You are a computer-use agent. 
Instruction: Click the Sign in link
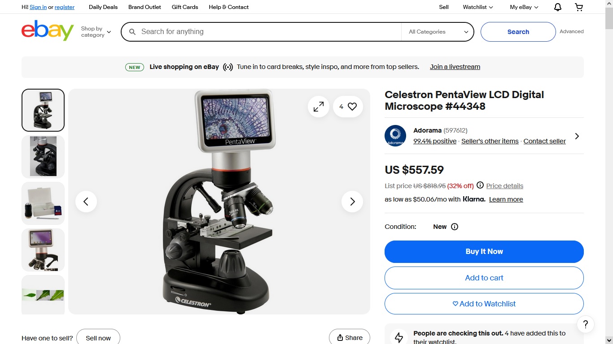[38, 7]
